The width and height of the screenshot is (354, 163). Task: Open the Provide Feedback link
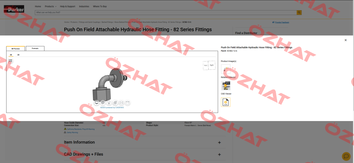(281, 22)
